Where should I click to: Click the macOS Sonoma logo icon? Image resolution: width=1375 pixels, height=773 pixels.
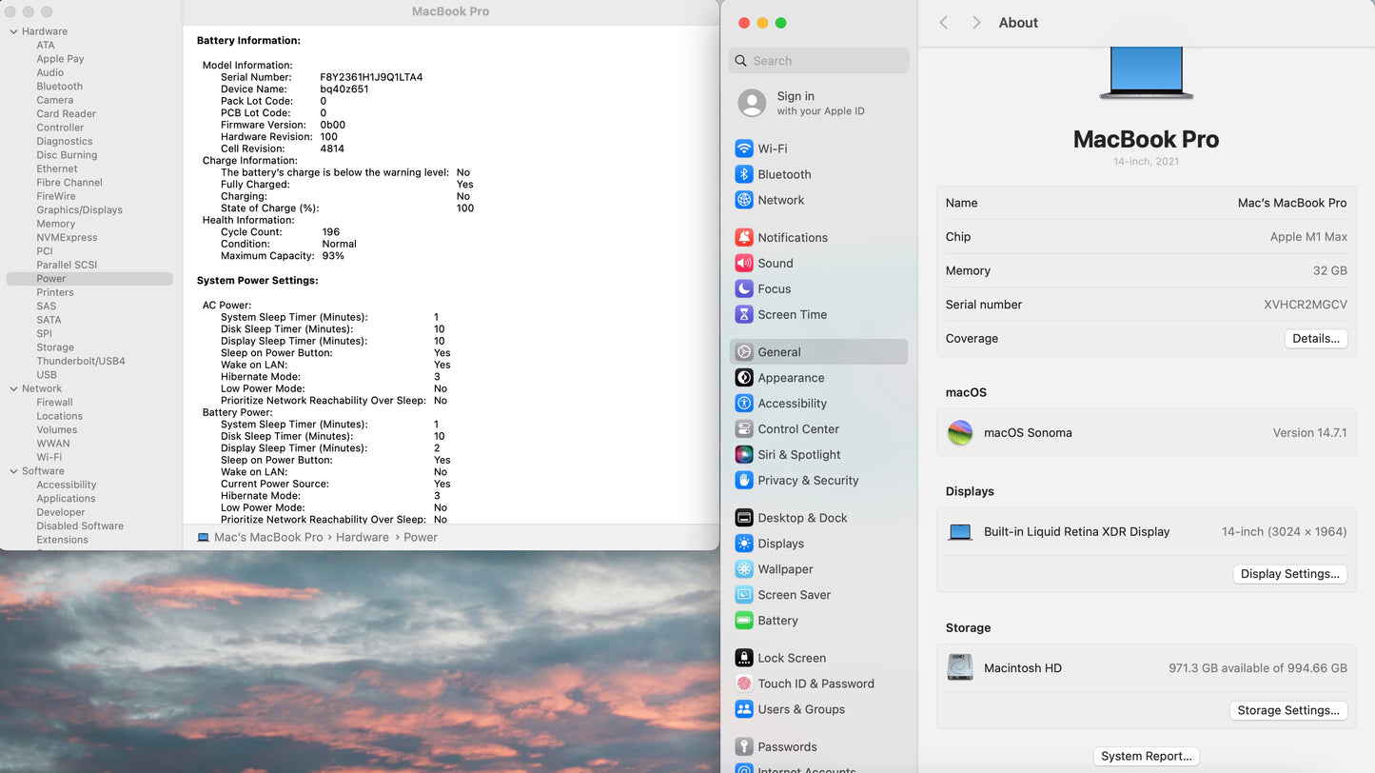pyautogui.click(x=960, y=433)
